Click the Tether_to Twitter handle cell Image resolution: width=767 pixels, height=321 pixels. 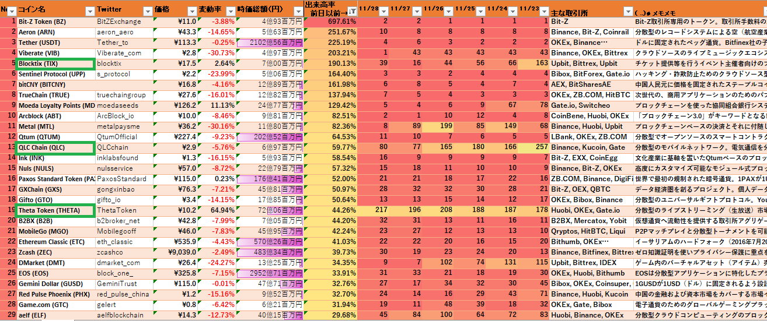coord(124,43)
